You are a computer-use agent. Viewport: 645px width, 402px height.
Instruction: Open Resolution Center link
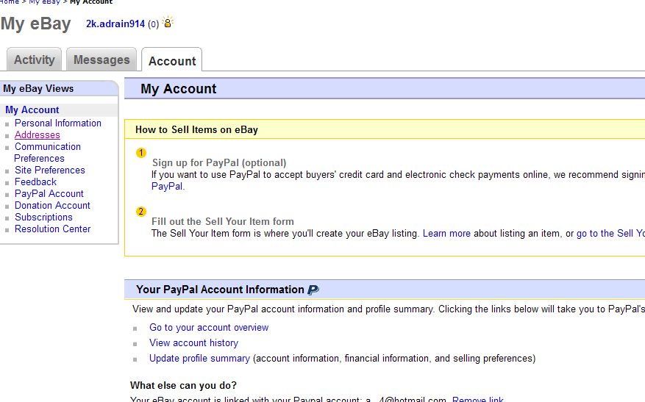tap(53, 229)
